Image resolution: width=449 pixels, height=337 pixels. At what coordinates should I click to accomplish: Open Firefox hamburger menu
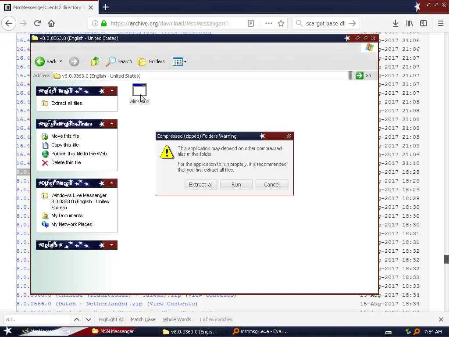click(441, 24)
